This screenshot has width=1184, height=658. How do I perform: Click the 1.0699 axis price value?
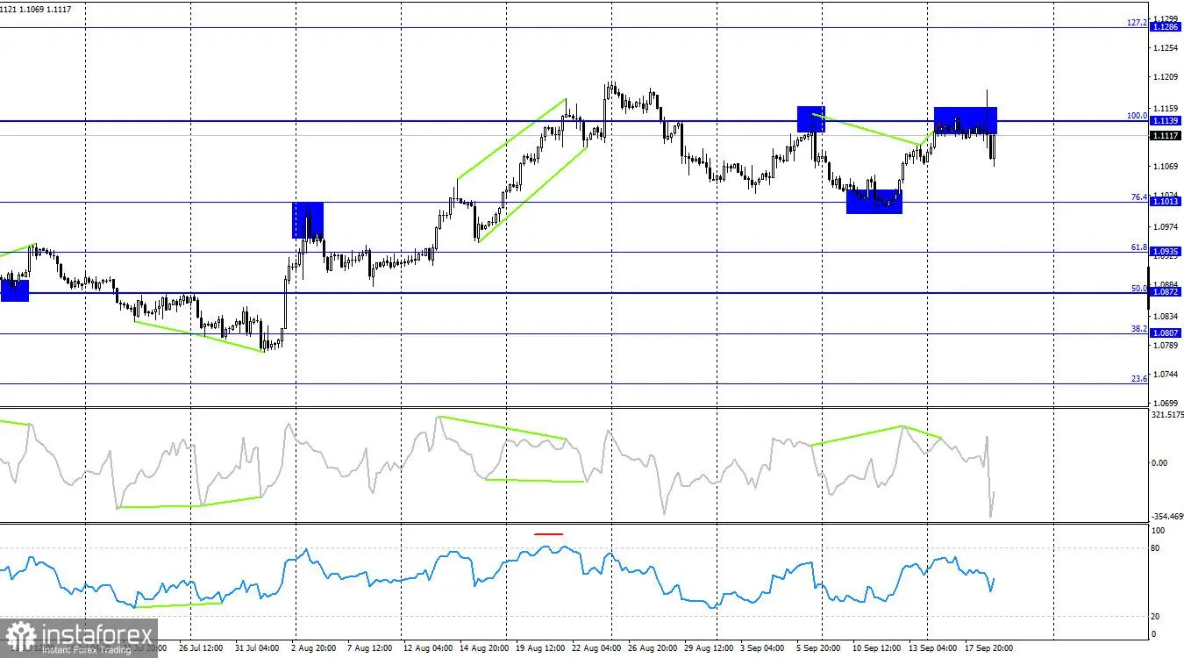[1166, 403]
